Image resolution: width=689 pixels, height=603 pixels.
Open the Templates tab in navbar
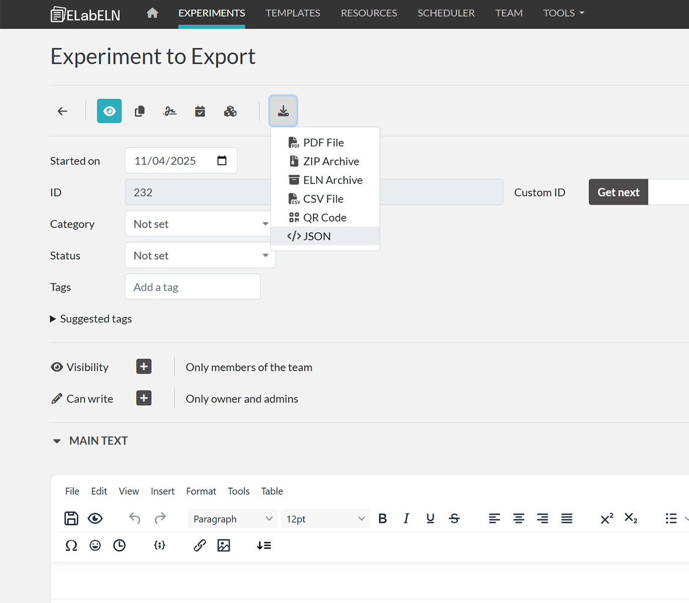292,13
